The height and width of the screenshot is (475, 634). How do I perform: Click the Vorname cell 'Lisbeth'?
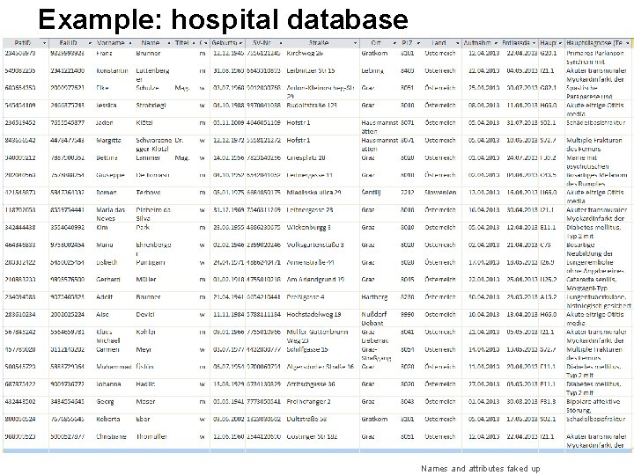(107, 262)
